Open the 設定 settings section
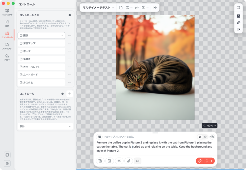Image resolution: width=246 pixels, height=170 pixels. (7, 23)
